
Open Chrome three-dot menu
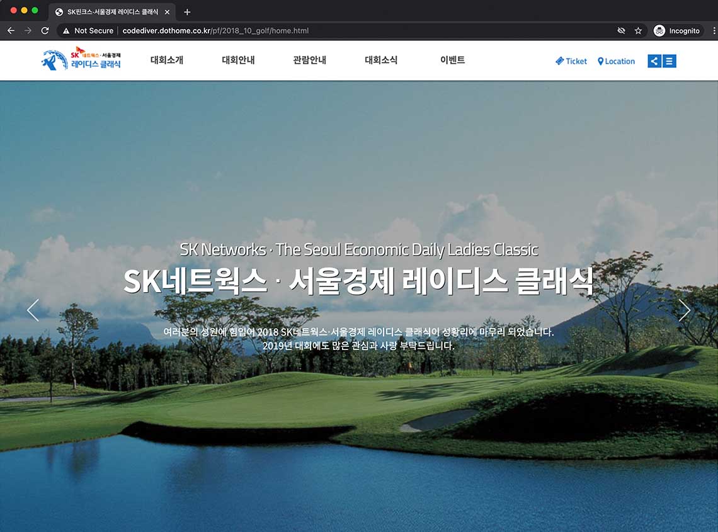click(714, 31)
